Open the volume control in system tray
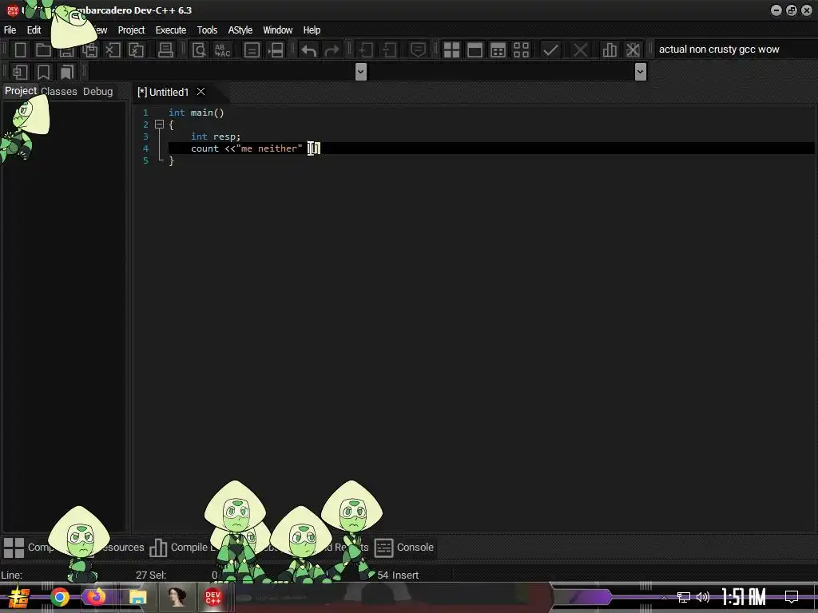The image size is (818, 613). [703, 597]
